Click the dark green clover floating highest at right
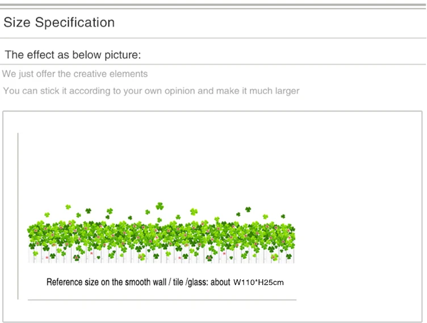427x323 pixels. click(x=248, y=209)
